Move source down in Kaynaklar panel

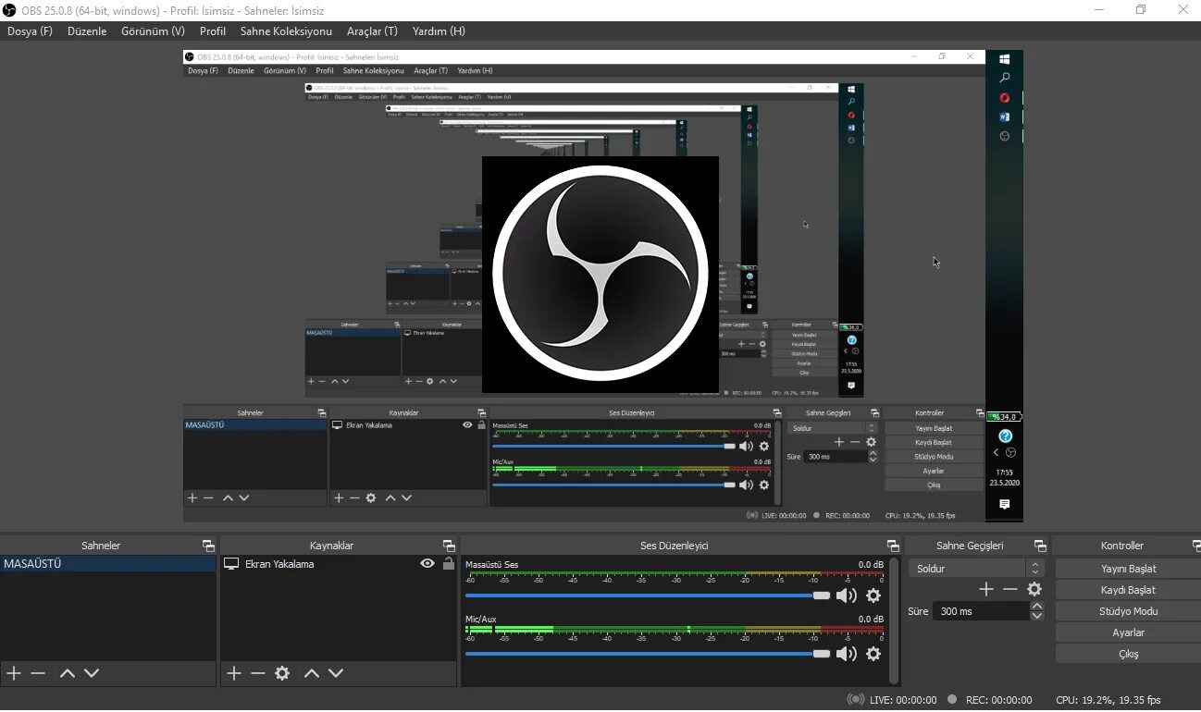tap(336, 673)
